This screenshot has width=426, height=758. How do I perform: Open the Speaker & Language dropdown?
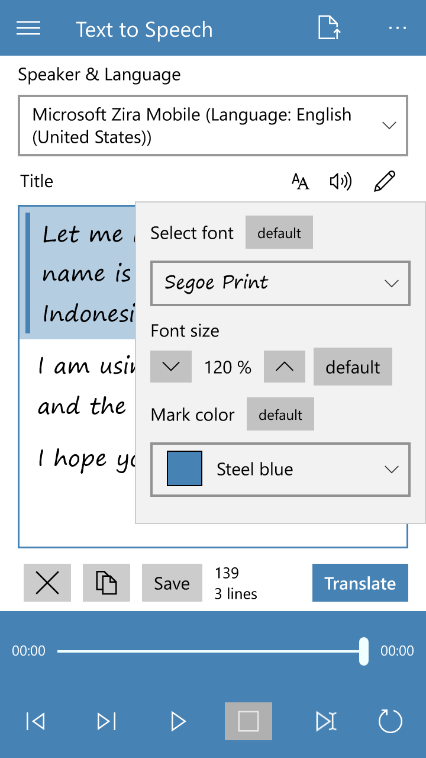(x=213, y=125)
